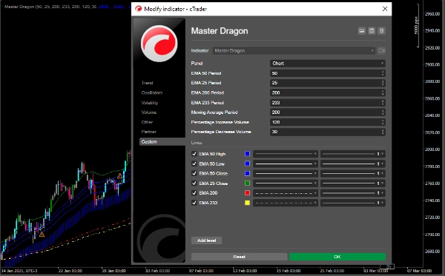Click the Percentage Decrease Volume value field

click(328, 132)
